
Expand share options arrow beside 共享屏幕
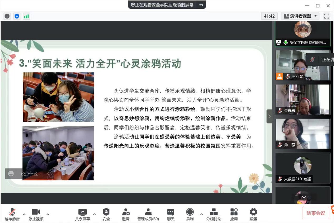(x=94, y=214)
